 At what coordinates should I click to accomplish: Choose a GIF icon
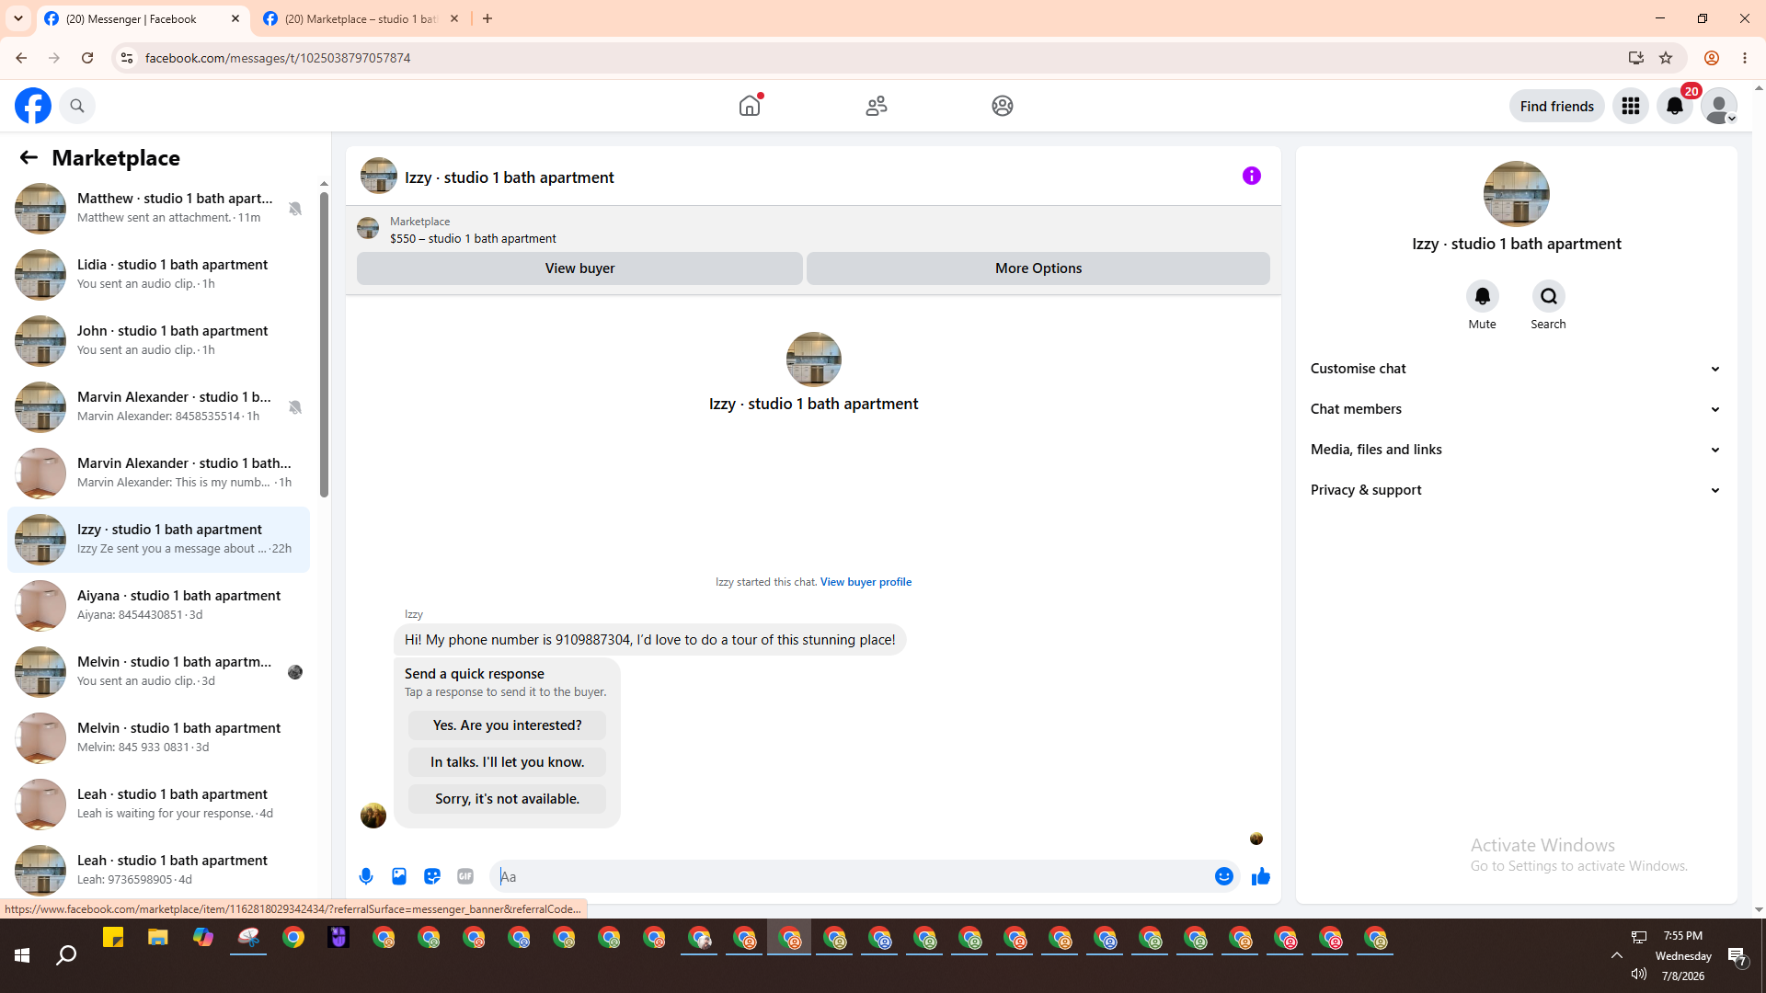[x=465, y=876]
